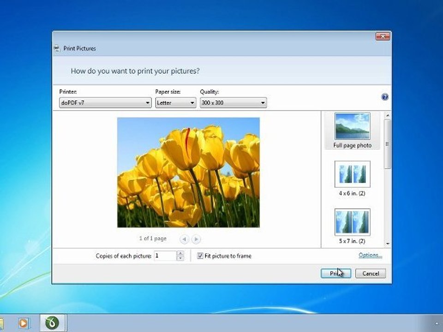The image size is (443, 332).
Task: Open Windows Media Player taskbar icon
Action: (24, 323)
